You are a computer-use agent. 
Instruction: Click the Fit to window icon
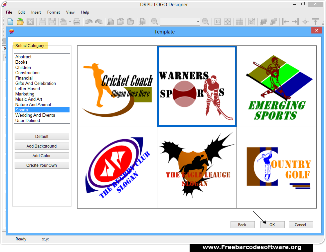coord(228,22)
